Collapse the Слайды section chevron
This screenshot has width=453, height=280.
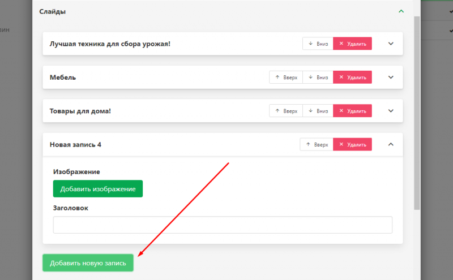tap(401, 11)
